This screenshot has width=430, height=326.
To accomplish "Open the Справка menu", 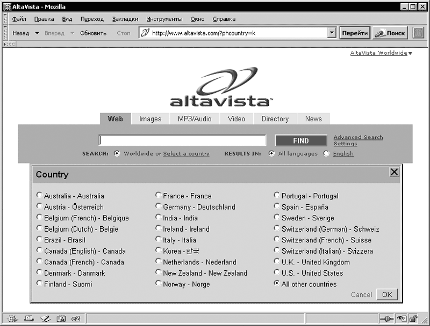I will (224, 19).
